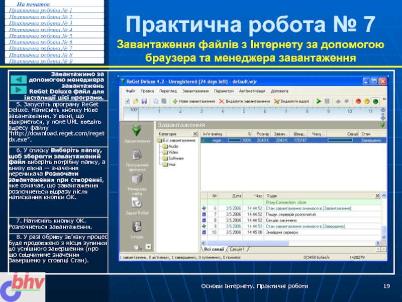Click green arrow in Завантаження header
Screen dimensions: 402x302
coord(382,125)
